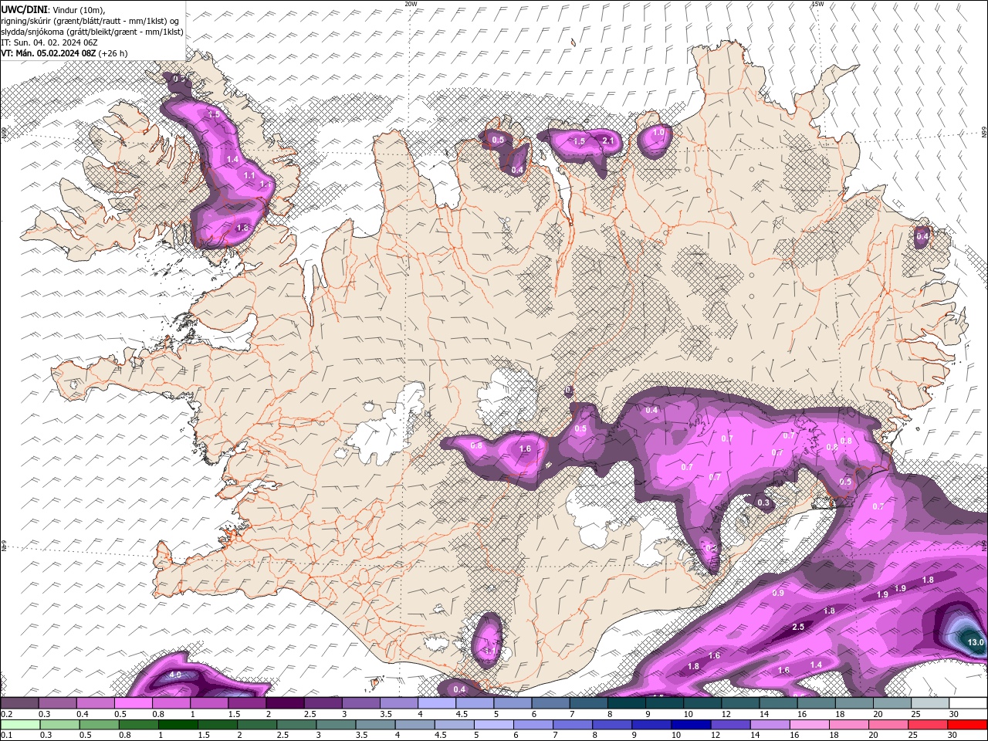This screenshot has height=741, width=988.
Task: Click the '0.9' precipitation value on the map
Action: (x=778, y=593)
